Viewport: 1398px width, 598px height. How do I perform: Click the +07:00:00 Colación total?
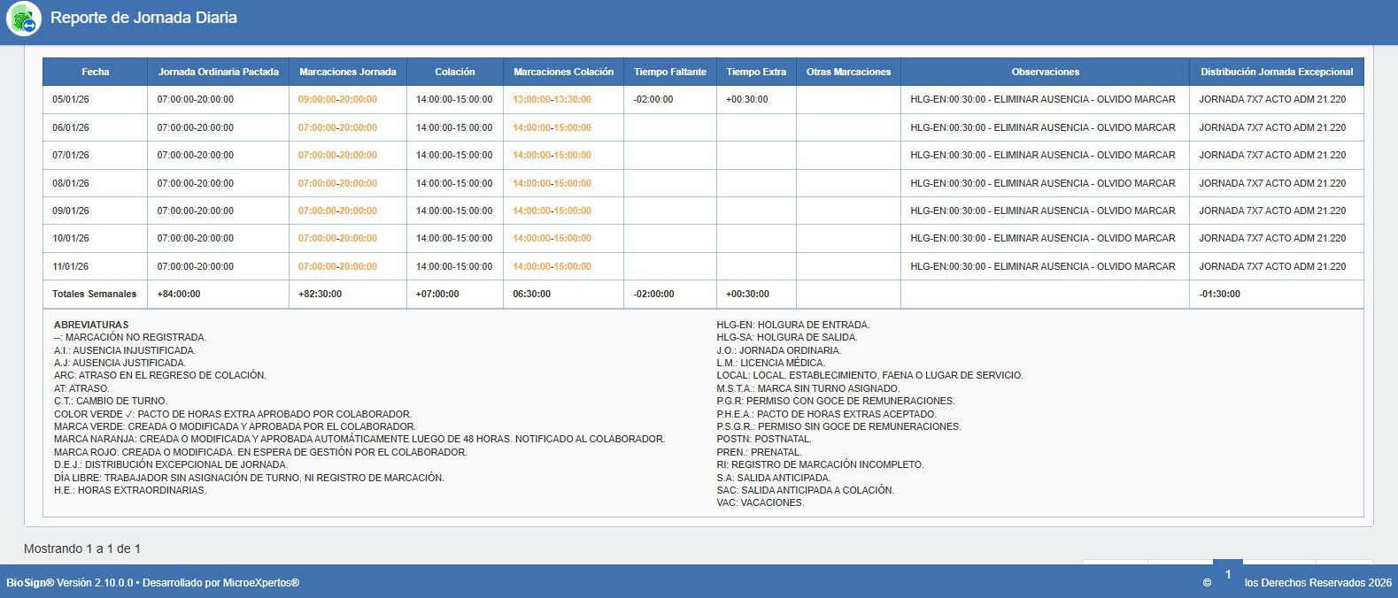[437, 294]
